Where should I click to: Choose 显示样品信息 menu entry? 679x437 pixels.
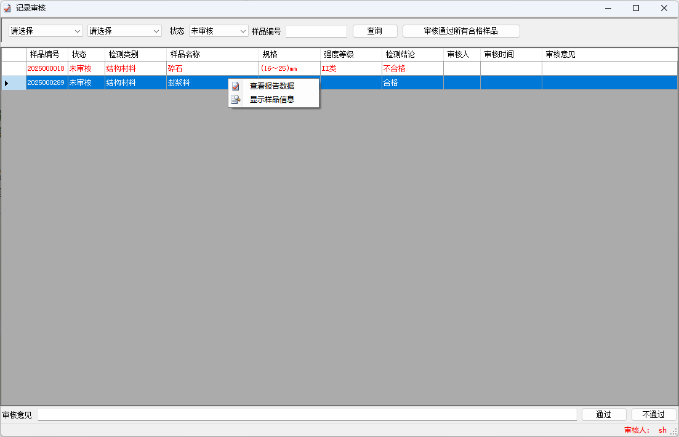pyautogui.click(x=271, y=99)
